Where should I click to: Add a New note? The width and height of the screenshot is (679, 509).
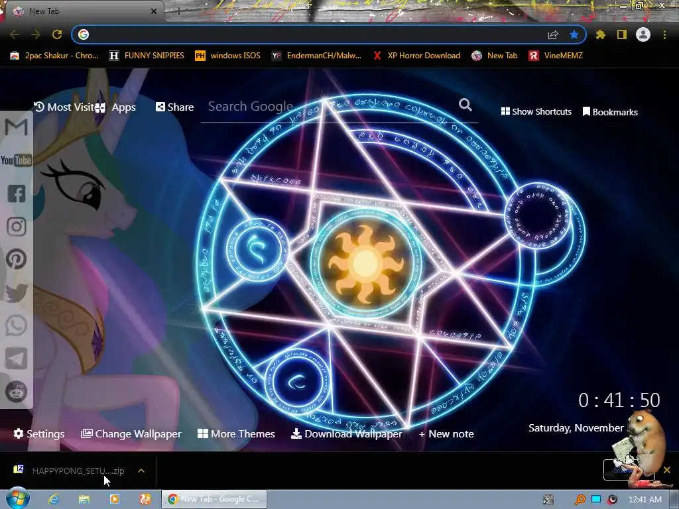coord(446,433)
